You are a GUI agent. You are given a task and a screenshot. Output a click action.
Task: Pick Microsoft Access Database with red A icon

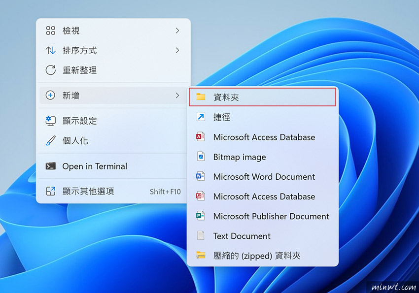pos(262,137)
